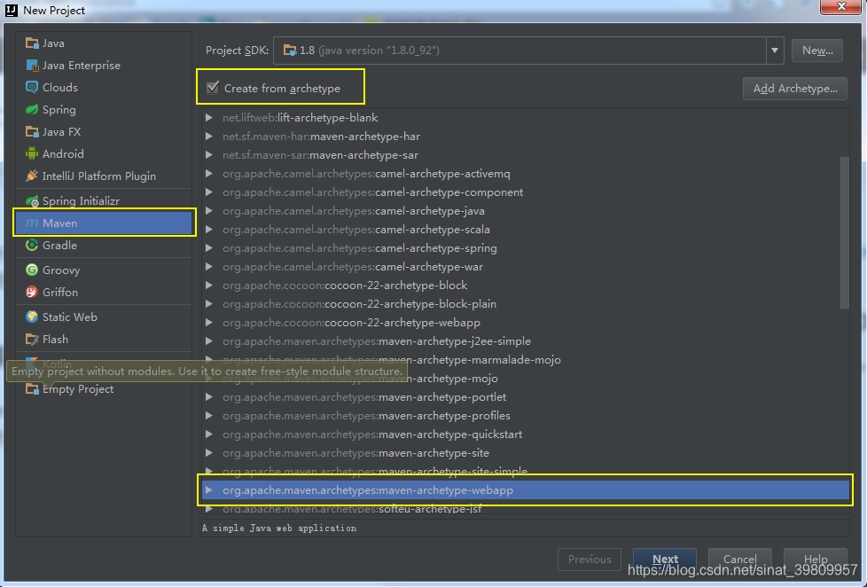Click the Java project type icon
Viewport: 867px width, 587px height.
click(32, 43)
